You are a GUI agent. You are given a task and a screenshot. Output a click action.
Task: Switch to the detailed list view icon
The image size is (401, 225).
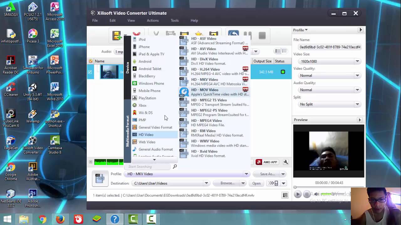coord(278,51)
